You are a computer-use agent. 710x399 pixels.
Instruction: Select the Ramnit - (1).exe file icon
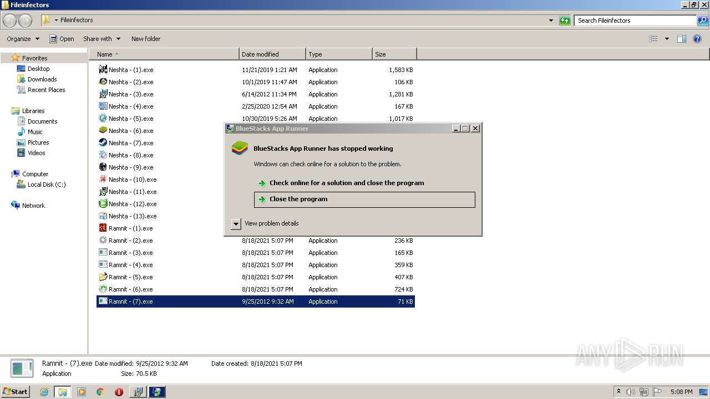point(103,228)
